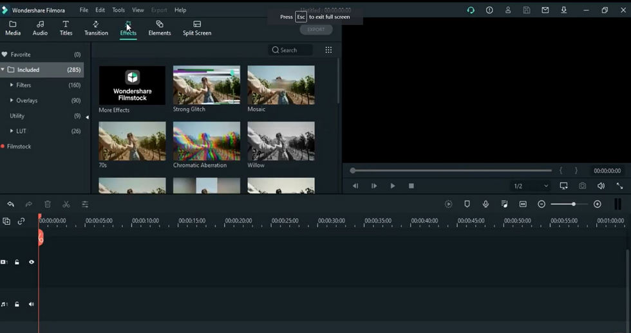Click the Render Preview icon

pyautogui.click(x=448, y=204)
